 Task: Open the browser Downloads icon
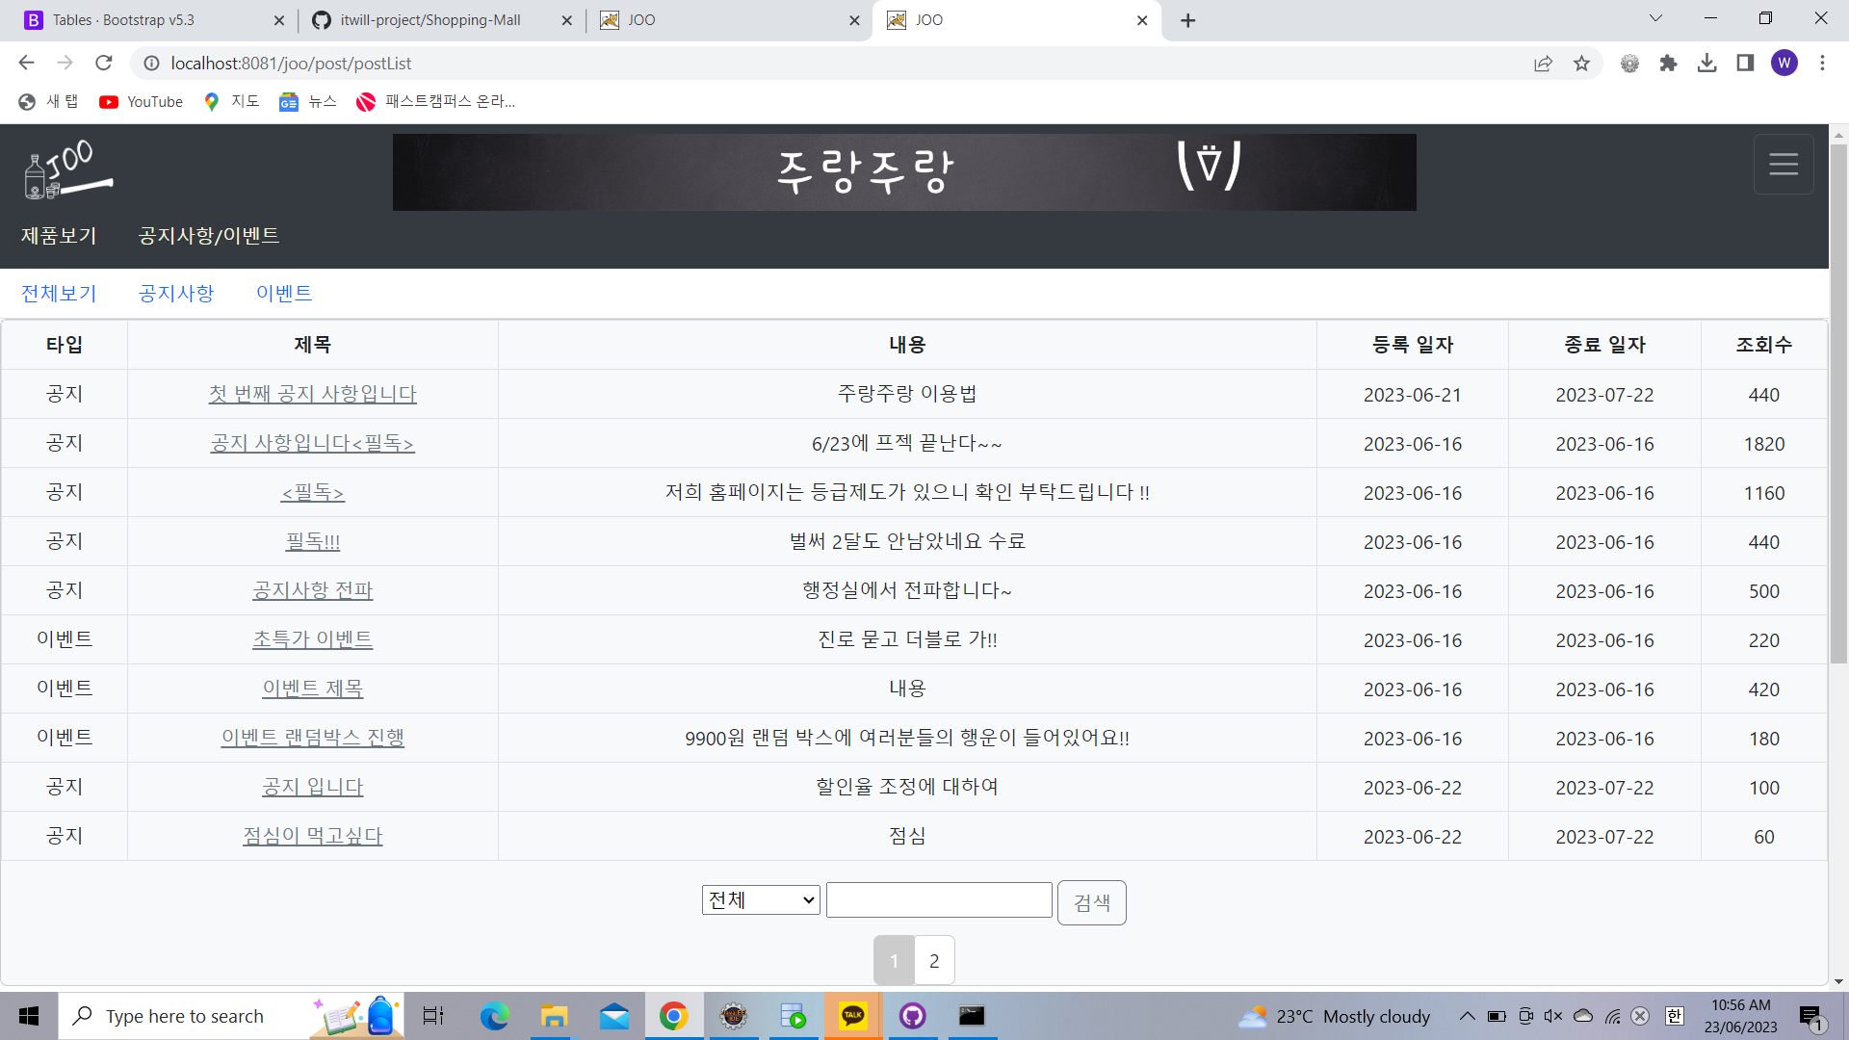[1708, 63]
